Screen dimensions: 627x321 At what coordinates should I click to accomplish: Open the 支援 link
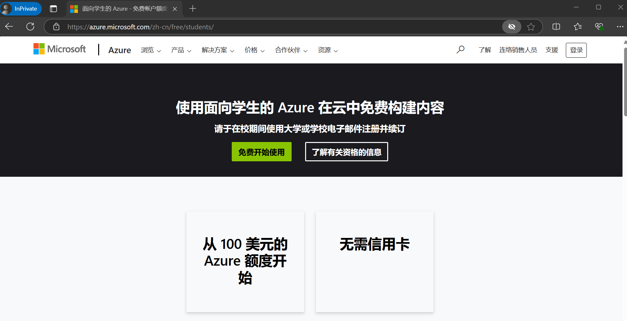(x=552, y=50)
